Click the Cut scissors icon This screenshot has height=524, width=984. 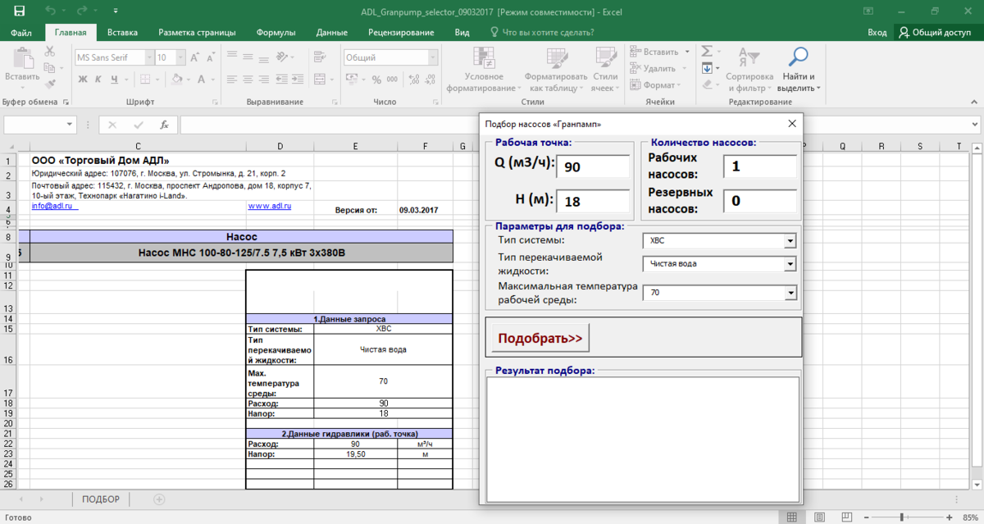[x=49, y=52]
